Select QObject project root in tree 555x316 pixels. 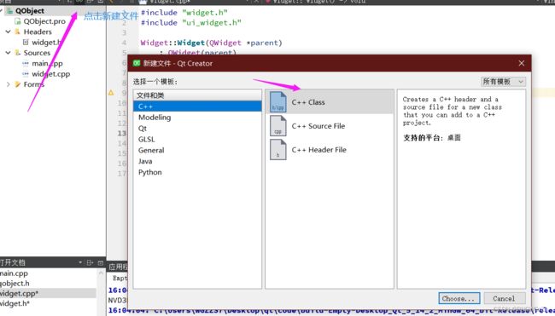pyautogui.click(x=29, y=10)
